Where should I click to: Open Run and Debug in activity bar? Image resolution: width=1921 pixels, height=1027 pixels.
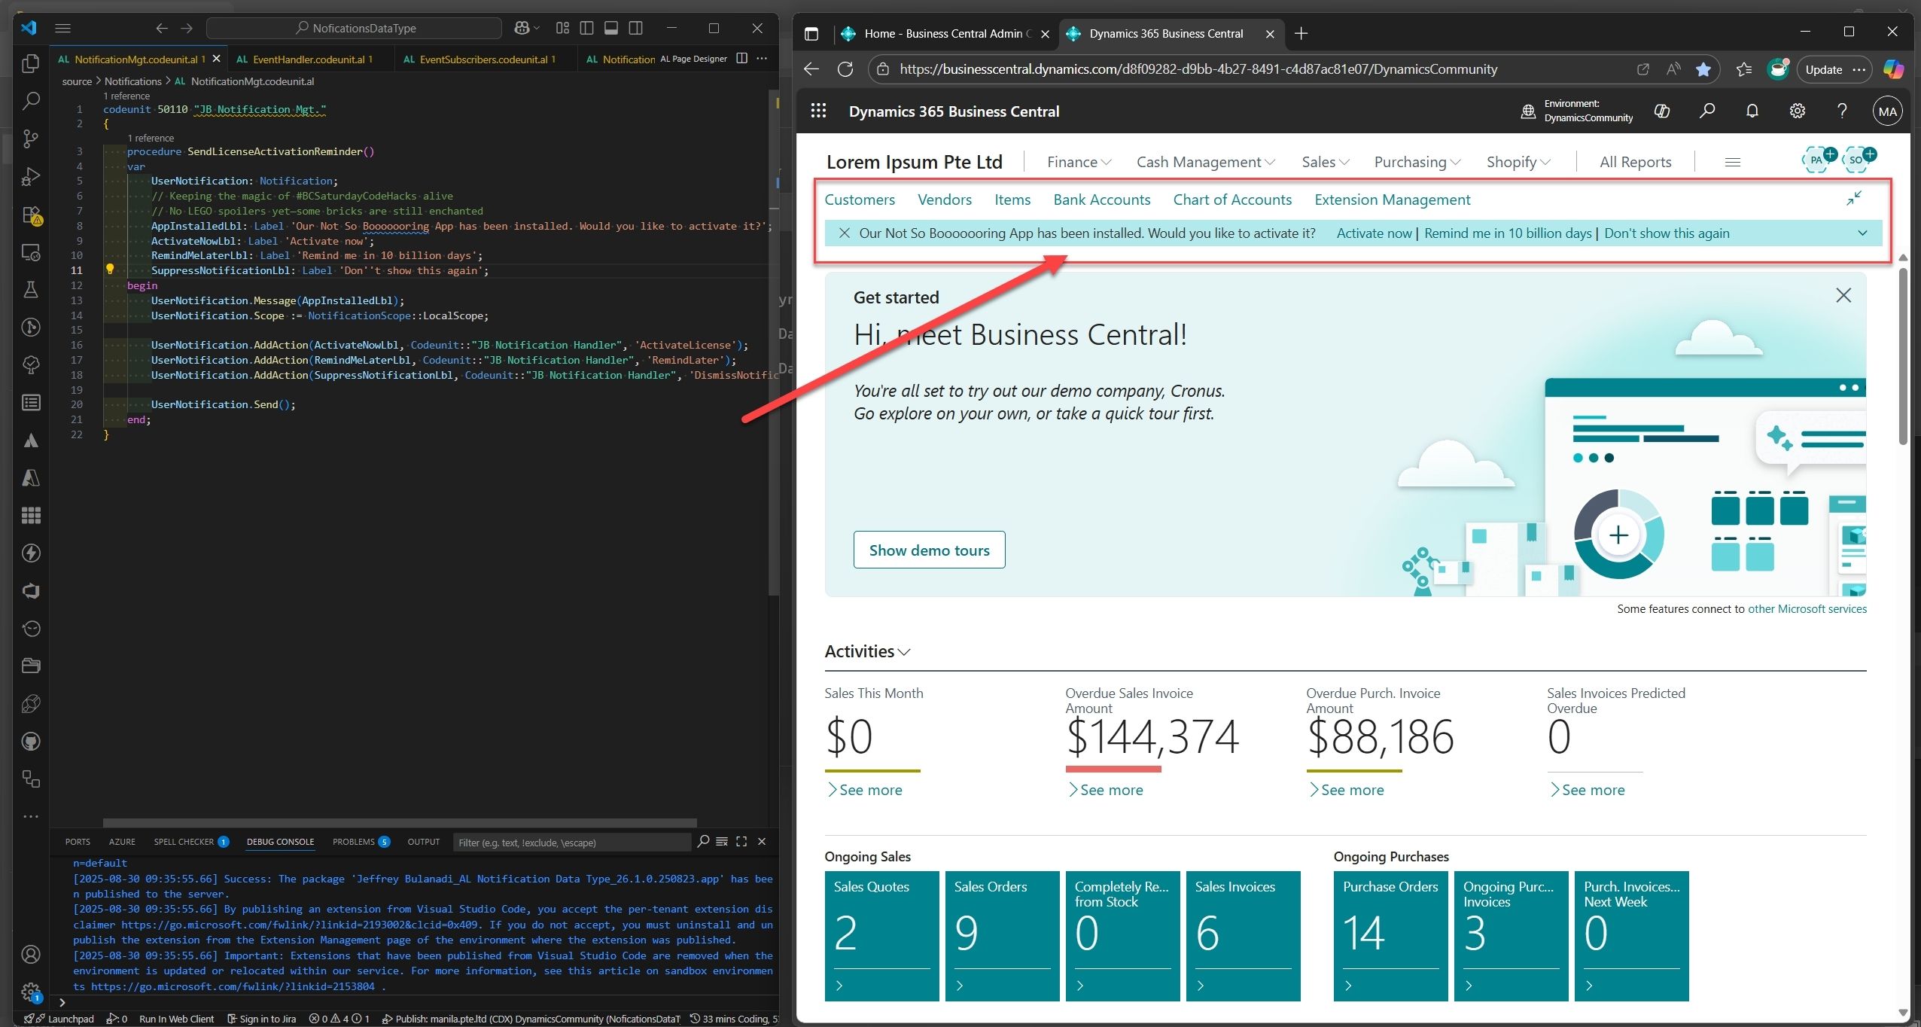coord(30,176)
